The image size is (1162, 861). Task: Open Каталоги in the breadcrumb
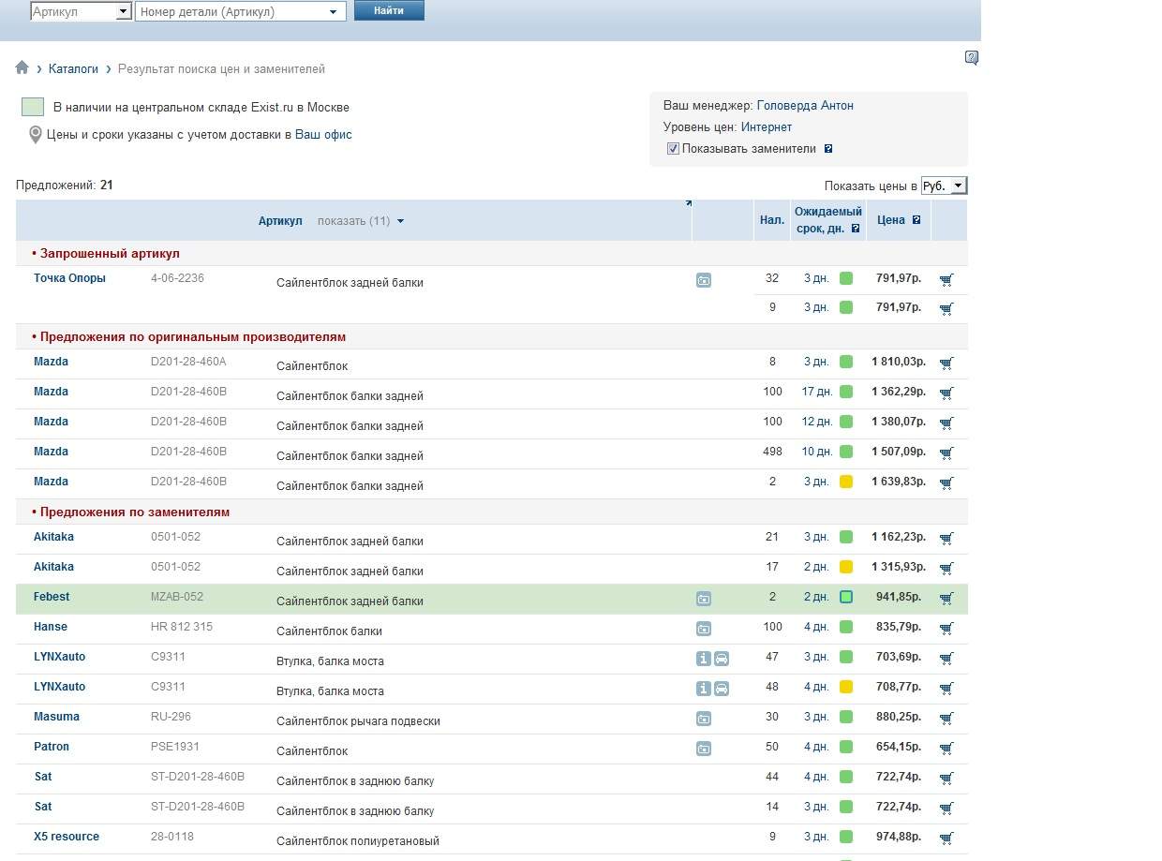click(73, 69)
